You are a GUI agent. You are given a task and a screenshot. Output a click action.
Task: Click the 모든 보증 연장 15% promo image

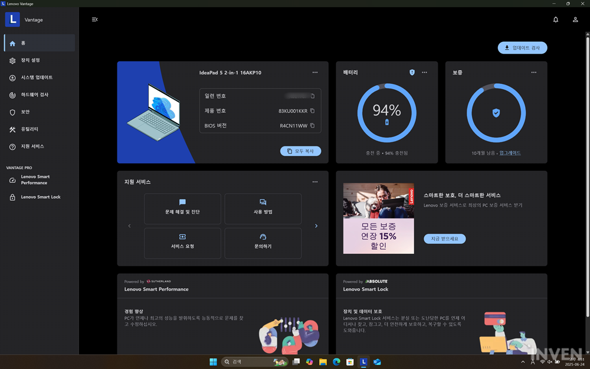pos(379,218)
